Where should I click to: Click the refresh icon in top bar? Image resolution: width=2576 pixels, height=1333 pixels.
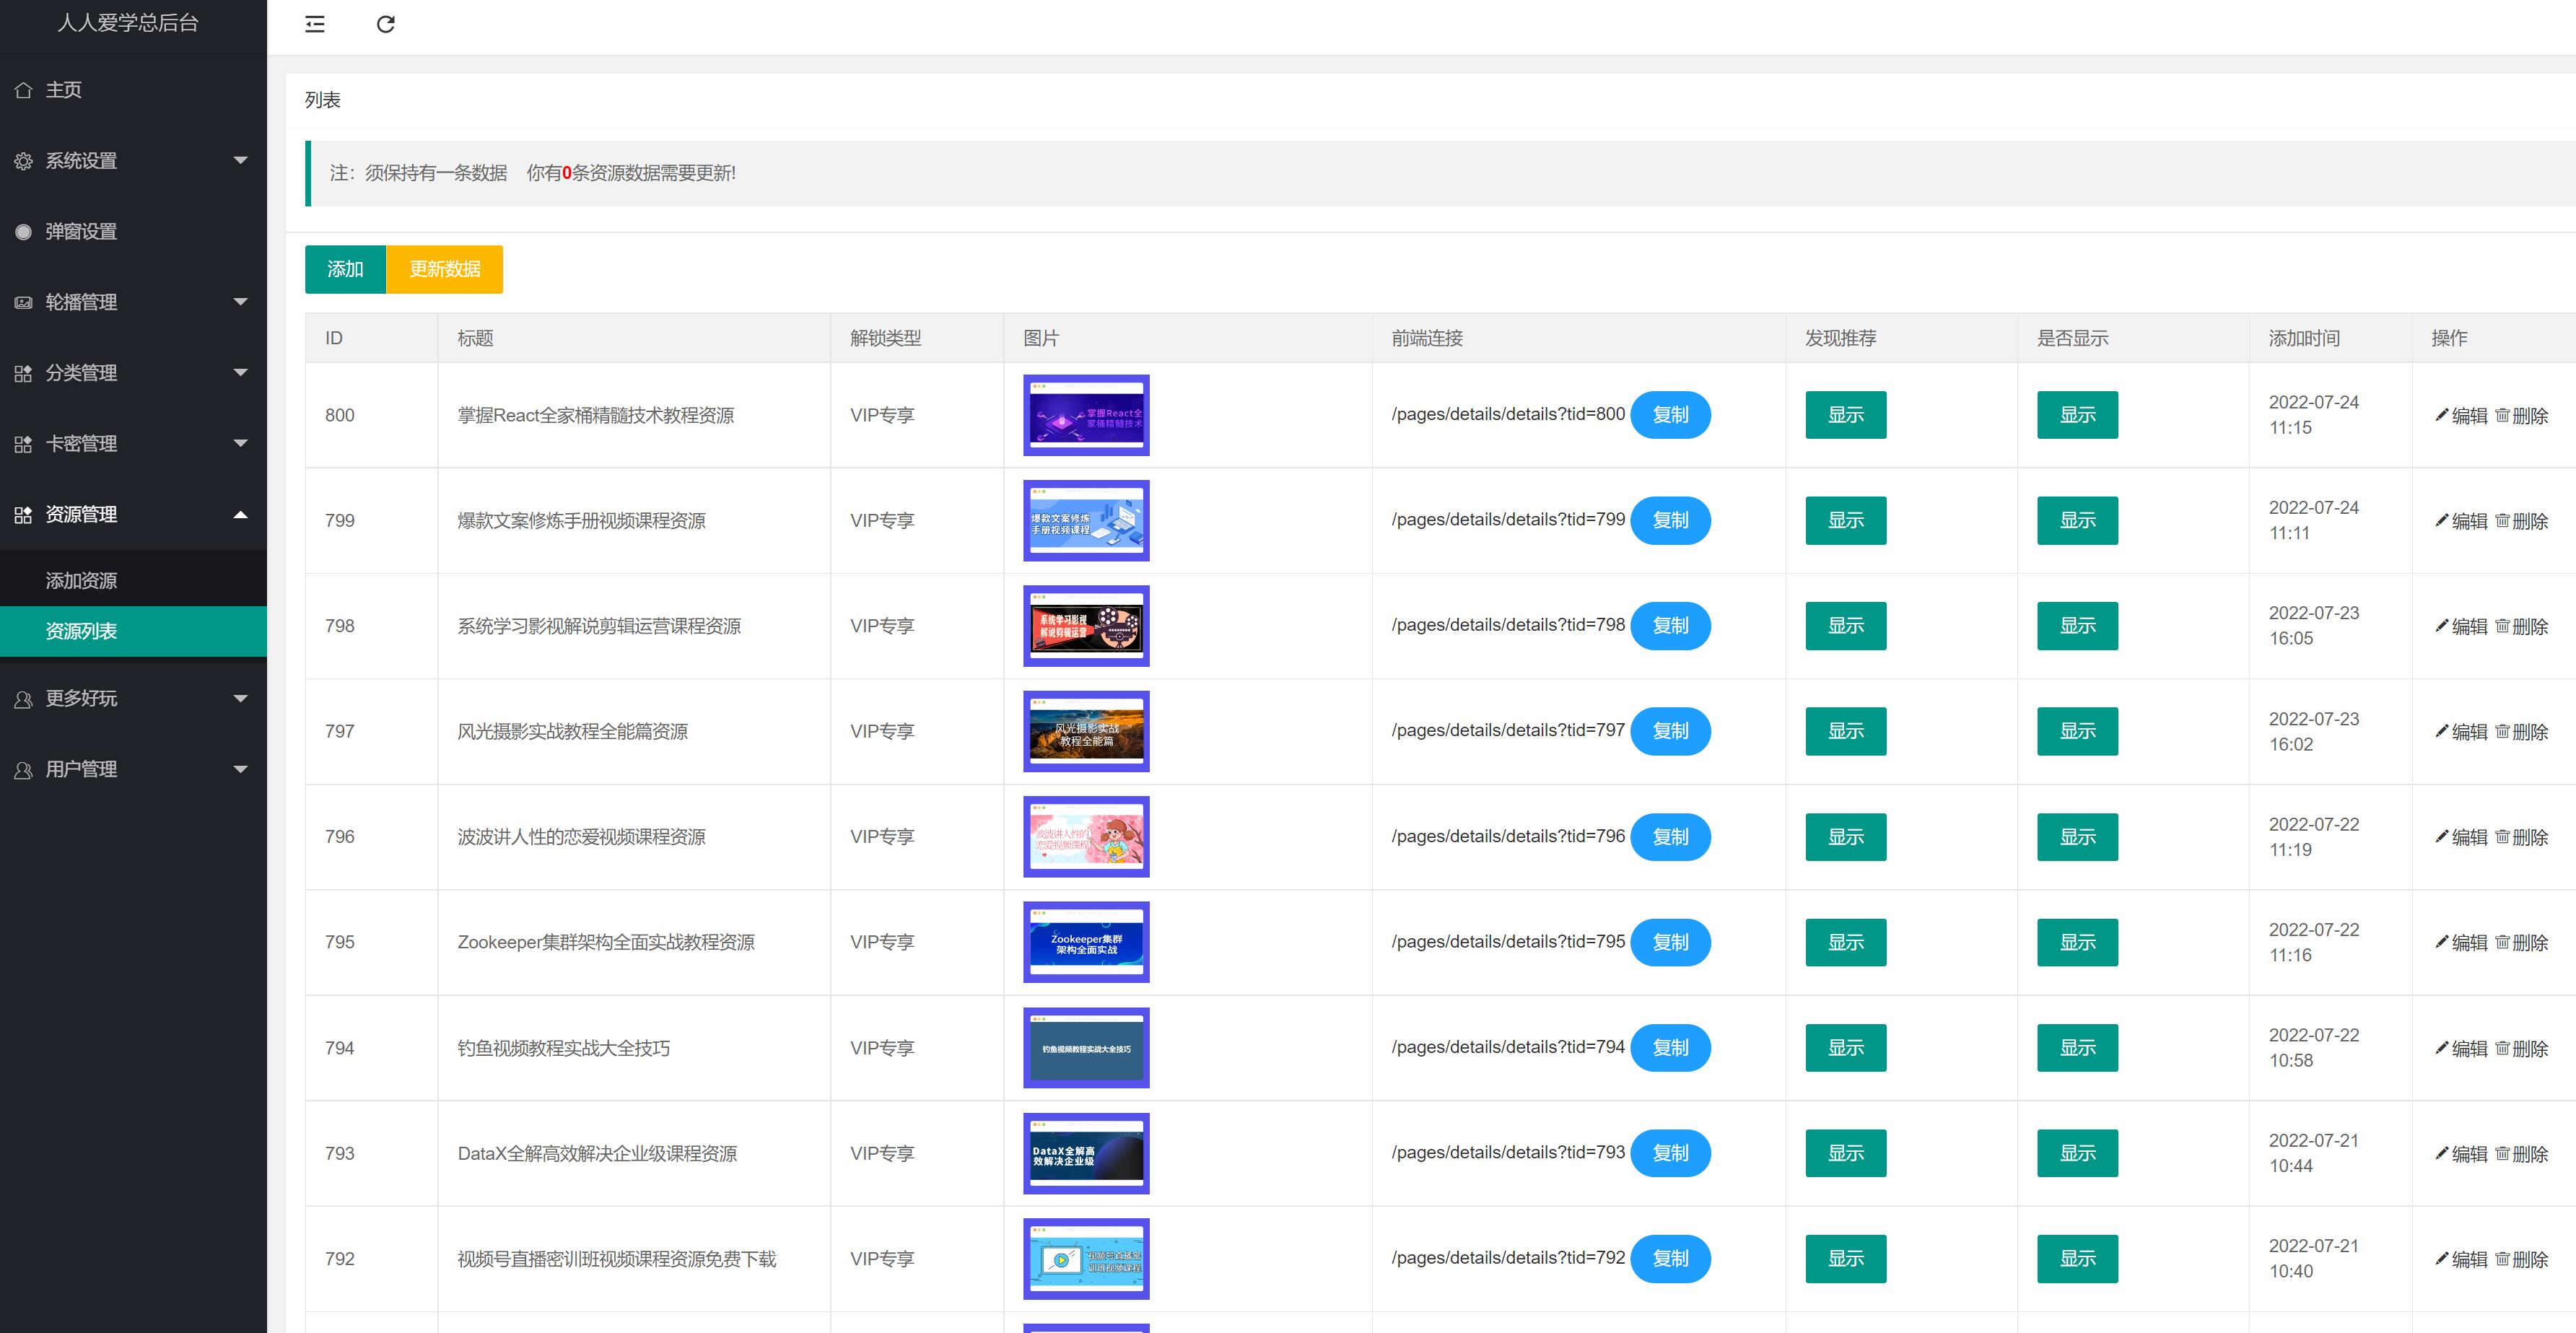click(385, 24)
